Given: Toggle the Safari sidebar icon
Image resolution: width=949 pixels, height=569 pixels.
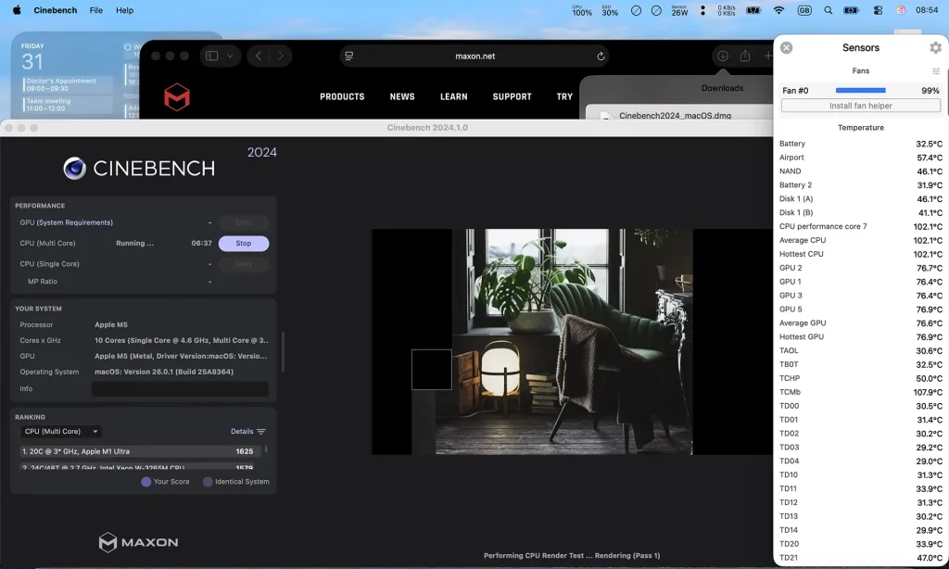Looking at the screenshot, I should pos(212,57).
